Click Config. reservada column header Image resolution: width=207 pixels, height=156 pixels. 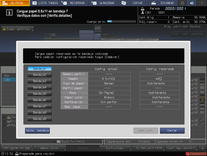[x=160, y=69]
